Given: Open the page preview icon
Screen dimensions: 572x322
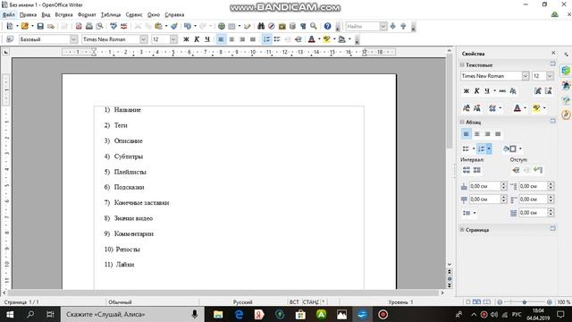Looking at the screenshot, I should pos(99,26).
